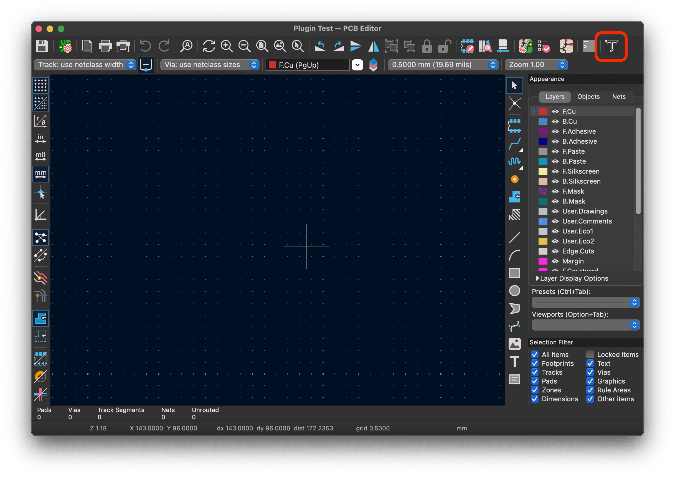Toggle millimeters unit button

pyautogui.click(x=40, y=174)
